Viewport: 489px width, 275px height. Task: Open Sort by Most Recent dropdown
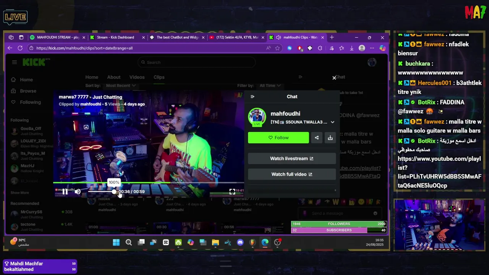tap(120, 86)
